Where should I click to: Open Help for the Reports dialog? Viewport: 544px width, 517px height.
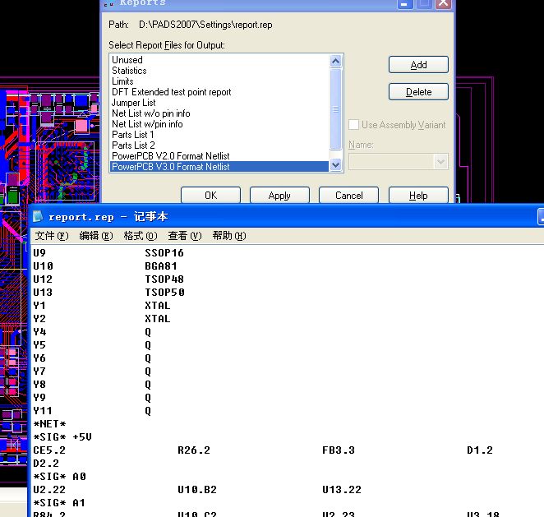tap(418, 196)
